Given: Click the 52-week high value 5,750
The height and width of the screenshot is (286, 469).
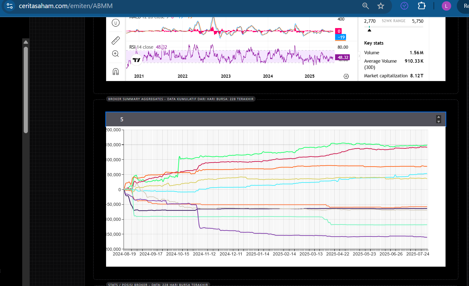Looking at the screenshot, I should [418, 21].
